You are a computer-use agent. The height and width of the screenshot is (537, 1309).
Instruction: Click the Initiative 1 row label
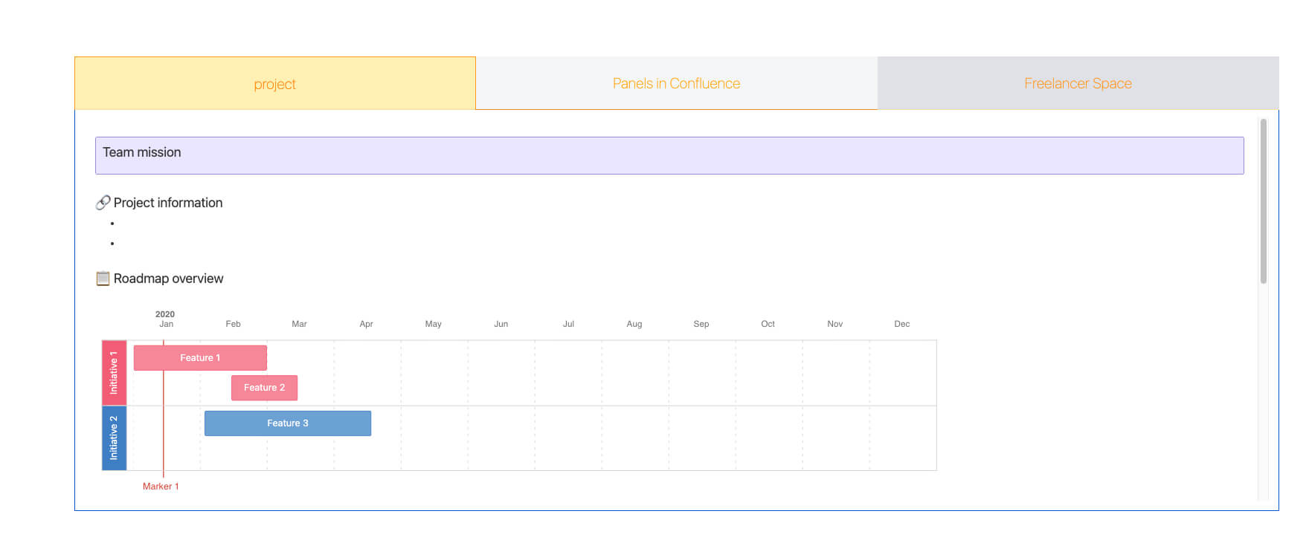(113, 372)
